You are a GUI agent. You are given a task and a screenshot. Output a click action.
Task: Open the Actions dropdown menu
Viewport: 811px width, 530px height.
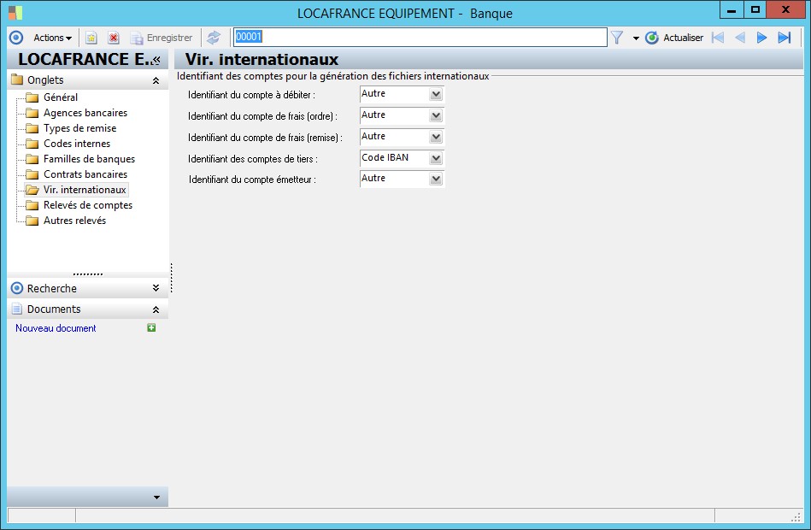(52, 38)
